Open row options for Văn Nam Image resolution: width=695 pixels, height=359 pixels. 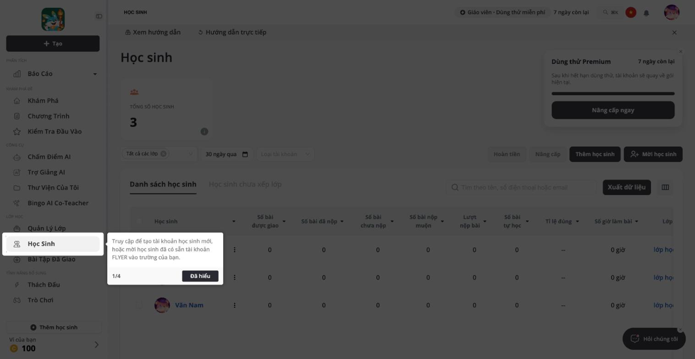235,305
